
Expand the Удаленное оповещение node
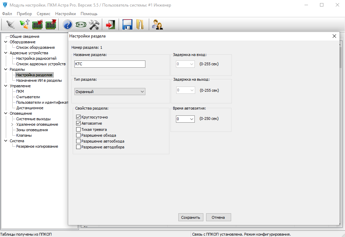(12, 124)
